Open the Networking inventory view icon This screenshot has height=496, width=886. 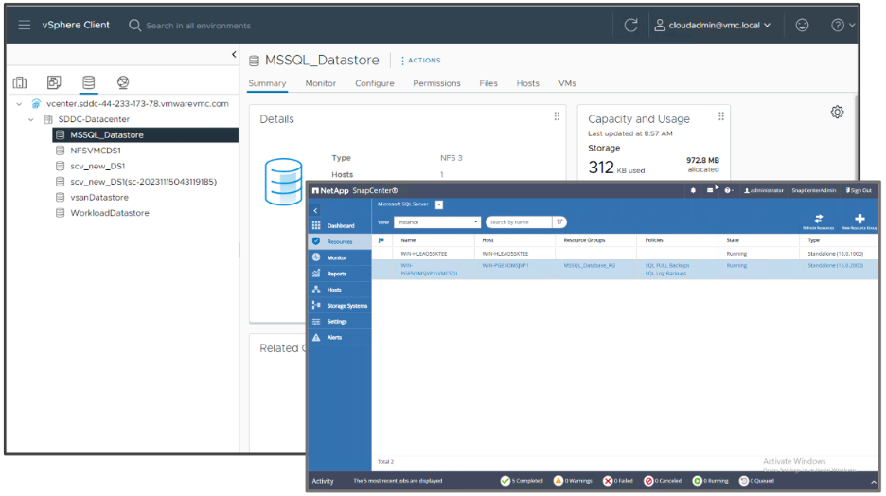(x=122, y=83)
